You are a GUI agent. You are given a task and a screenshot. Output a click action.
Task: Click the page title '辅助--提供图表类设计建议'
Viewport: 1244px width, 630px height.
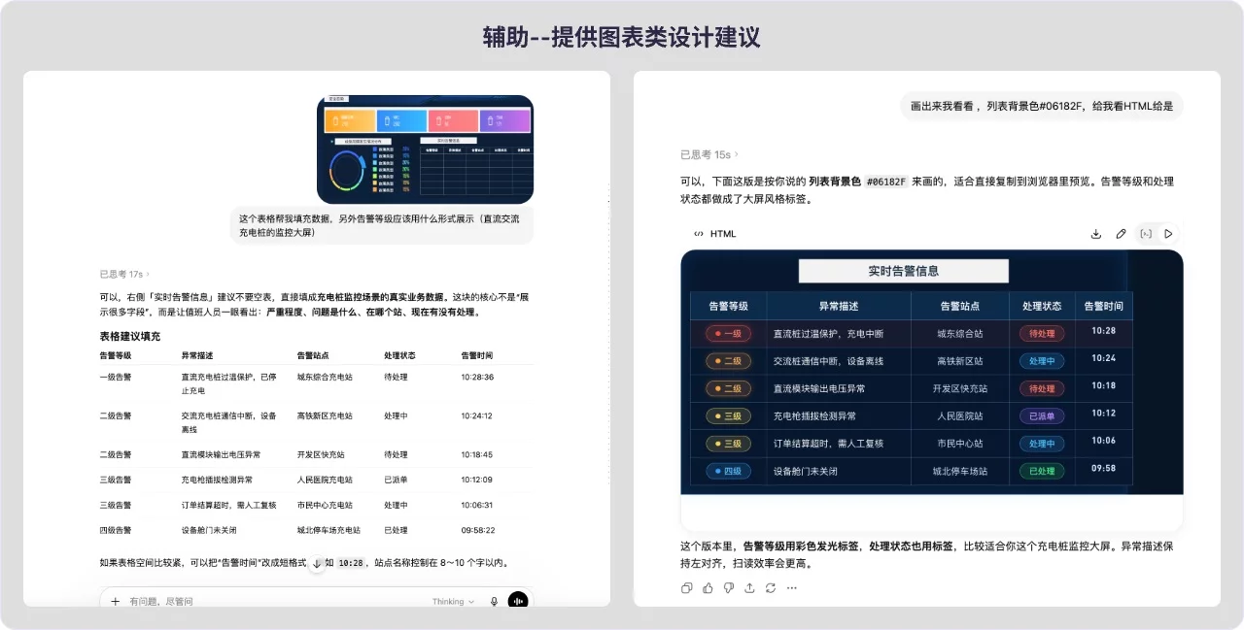[622, 37]
